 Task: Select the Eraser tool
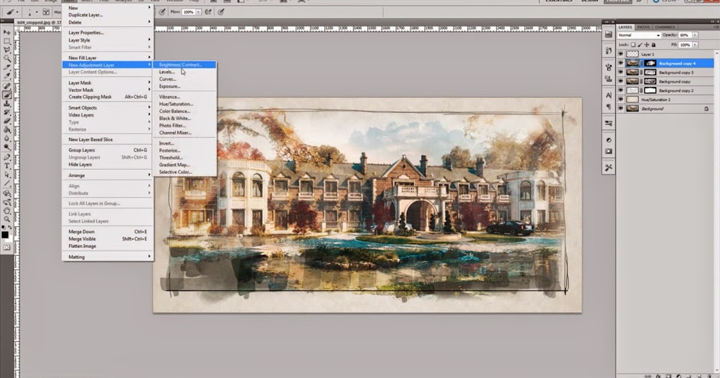(7, 121)
